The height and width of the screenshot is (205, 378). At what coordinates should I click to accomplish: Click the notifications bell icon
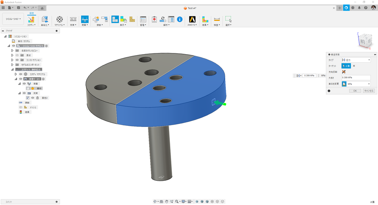359,8
